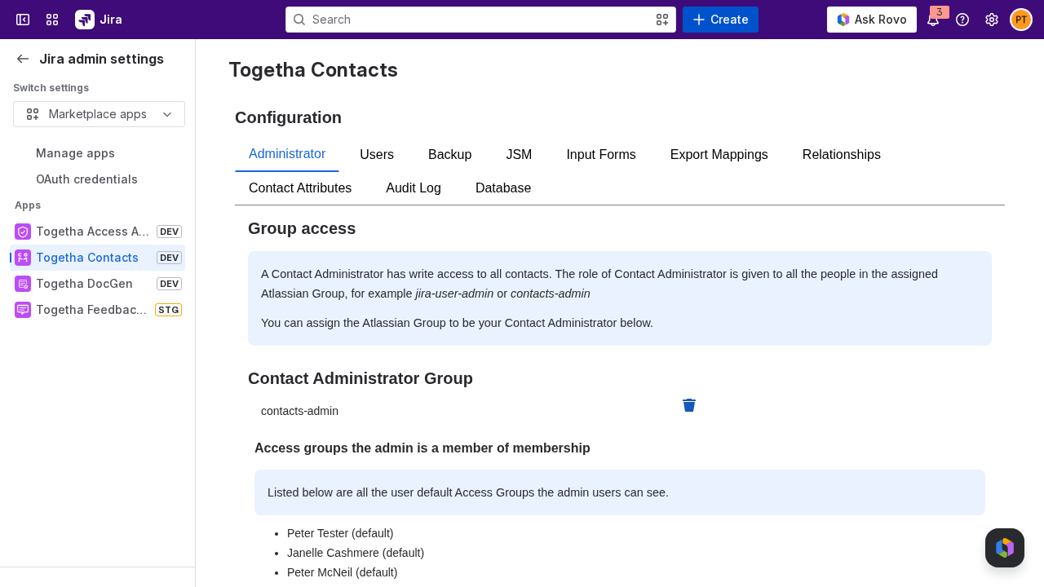Click the Togetha Feedback app icon

click(x=23, y=310)
